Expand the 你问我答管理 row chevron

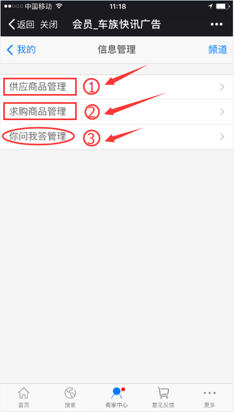pyautogui.click(x=223, y=136)
